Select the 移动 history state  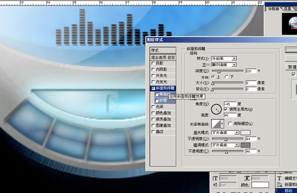286,190
